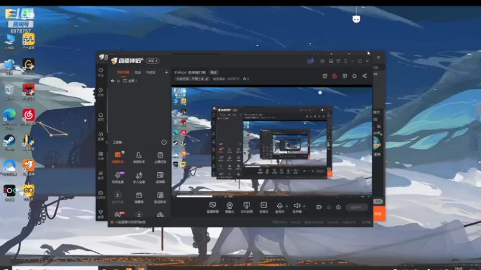481x270 pixels.
Task: Add a new scene with plus button
Action: (x=167, y=72)
